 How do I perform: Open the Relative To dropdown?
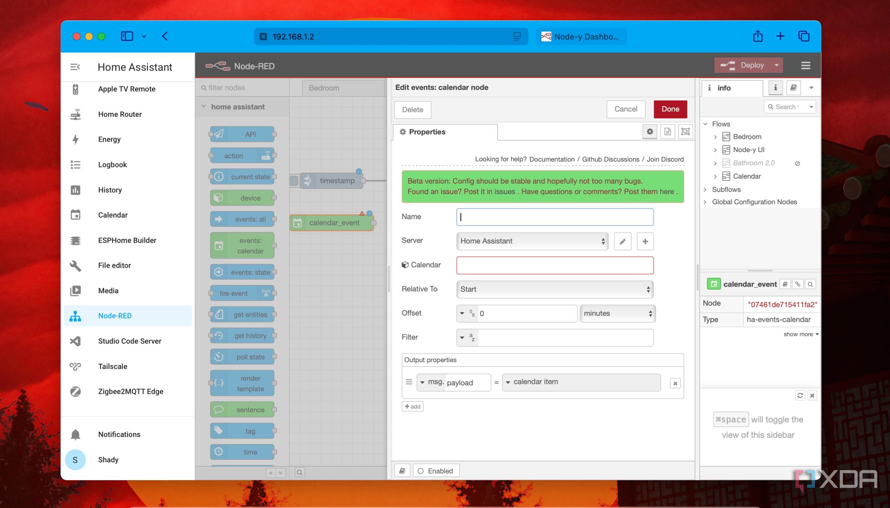(555, 289)
